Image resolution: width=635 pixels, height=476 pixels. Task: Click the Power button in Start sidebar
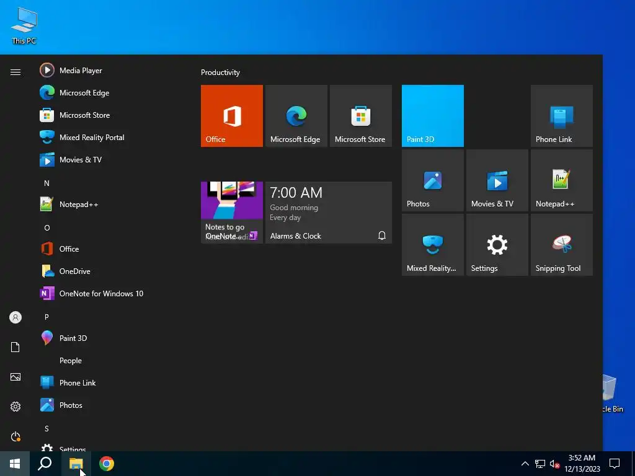point(16,436)
